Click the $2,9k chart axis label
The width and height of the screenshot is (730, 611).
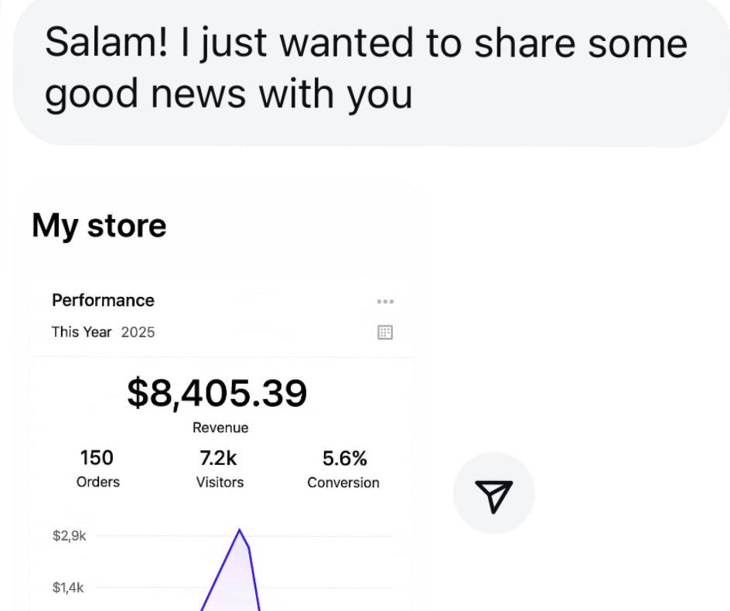click(x=69, y=536)
